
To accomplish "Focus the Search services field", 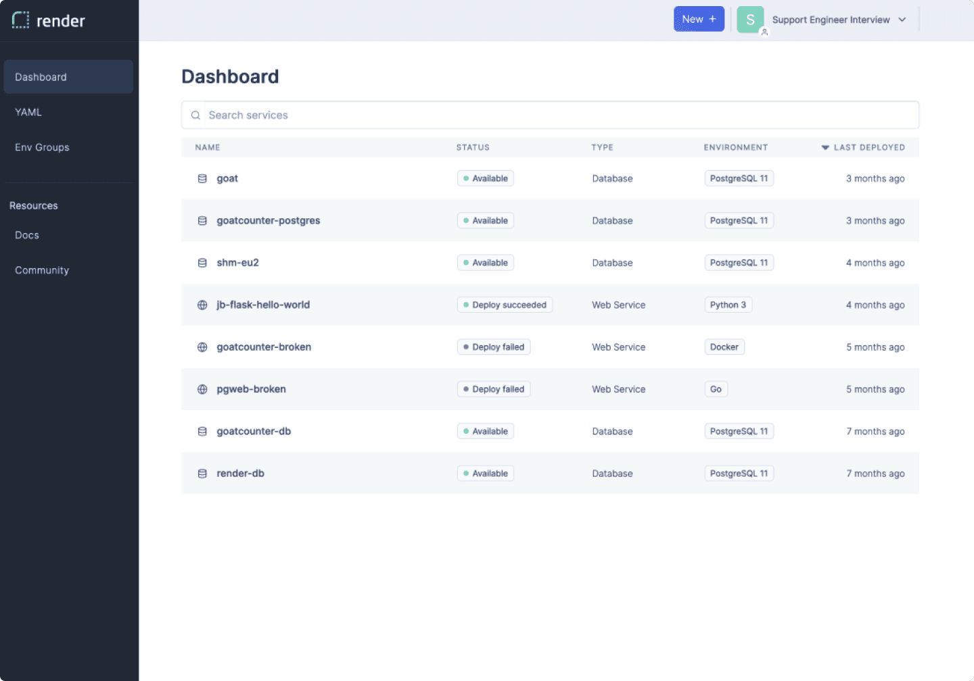I will [550, 115].
